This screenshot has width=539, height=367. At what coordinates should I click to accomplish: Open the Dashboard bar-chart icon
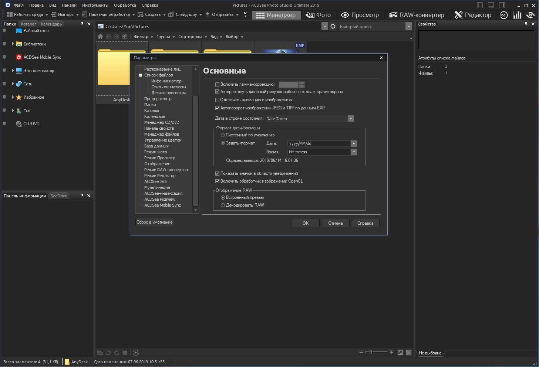pyautogui.click(x=517, y=15)
